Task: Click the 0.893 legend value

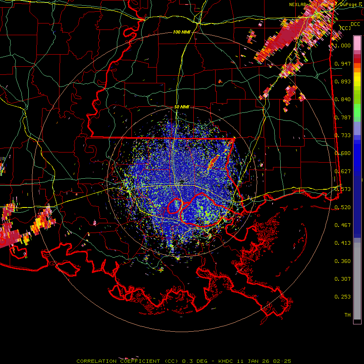Action: point(343,81)
